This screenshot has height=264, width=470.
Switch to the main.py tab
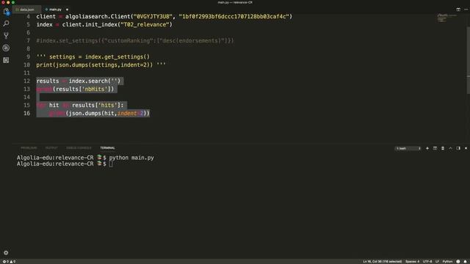[55, 10]
